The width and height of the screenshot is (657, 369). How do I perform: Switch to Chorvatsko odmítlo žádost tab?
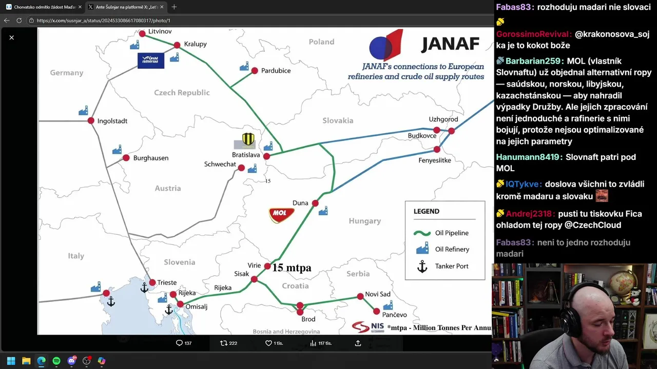point(44,7)
